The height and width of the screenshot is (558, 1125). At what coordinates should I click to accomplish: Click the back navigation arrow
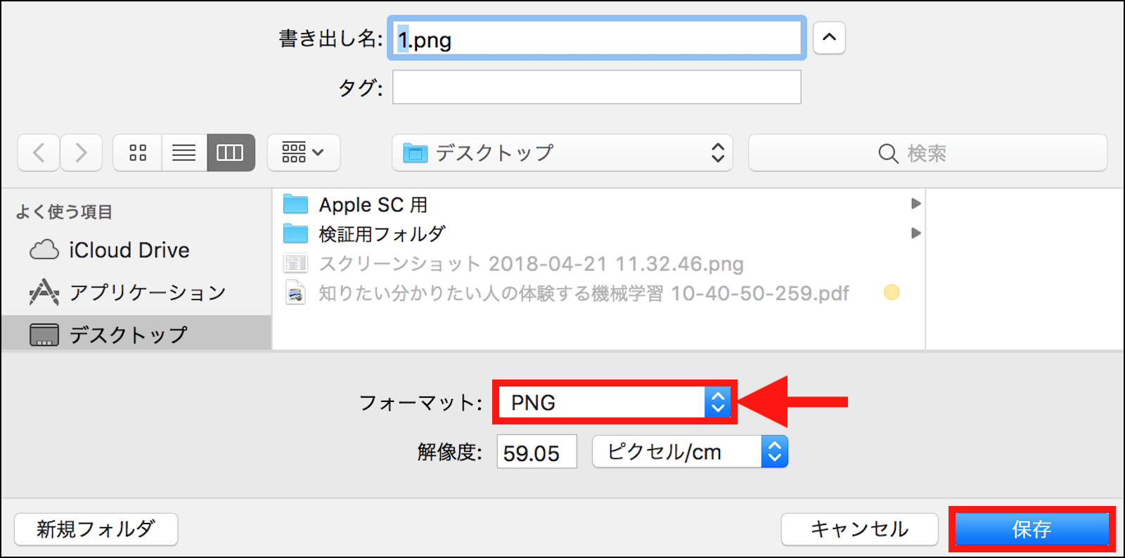39,153
